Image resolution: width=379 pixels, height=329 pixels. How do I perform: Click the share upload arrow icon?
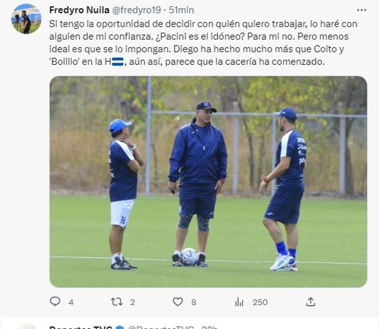310,302
